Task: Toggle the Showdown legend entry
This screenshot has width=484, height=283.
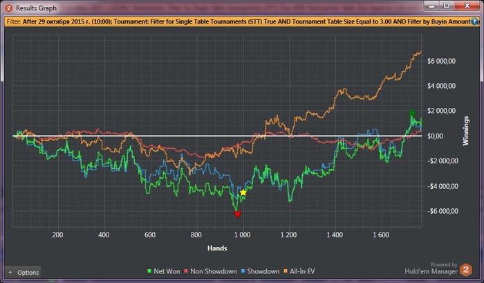Action: [x=260, y=271]
